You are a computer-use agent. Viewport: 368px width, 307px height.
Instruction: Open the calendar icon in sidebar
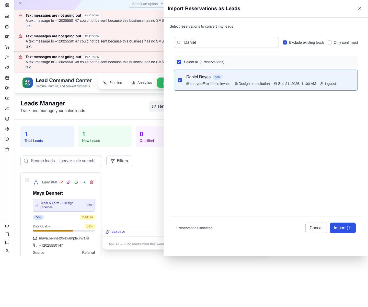tap(7, 78)
